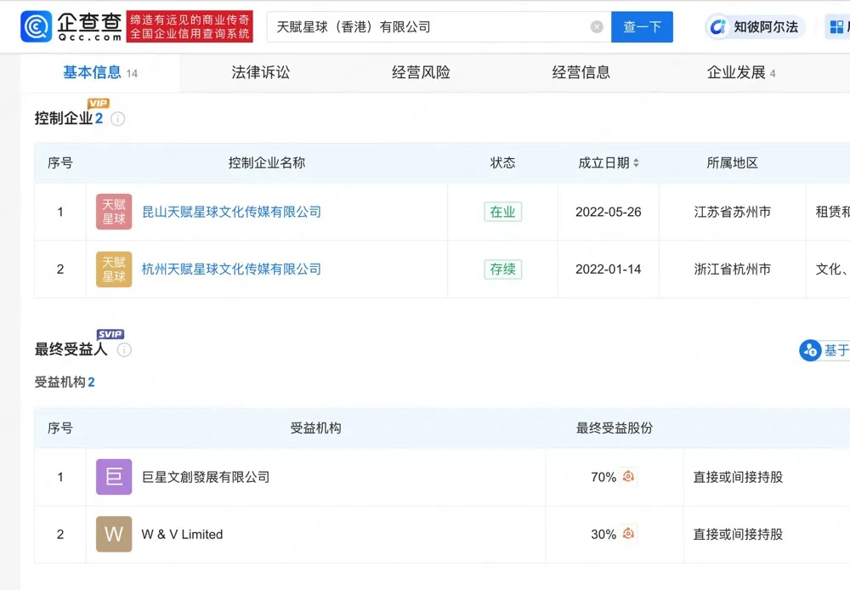Clear the search box with X icon
Viewport: 850px width, 590px height.
pos(597,26)
